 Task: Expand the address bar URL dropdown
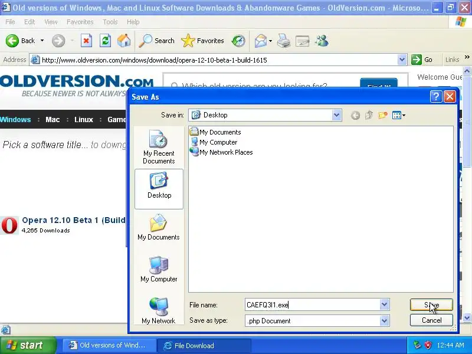coord(402,60)
